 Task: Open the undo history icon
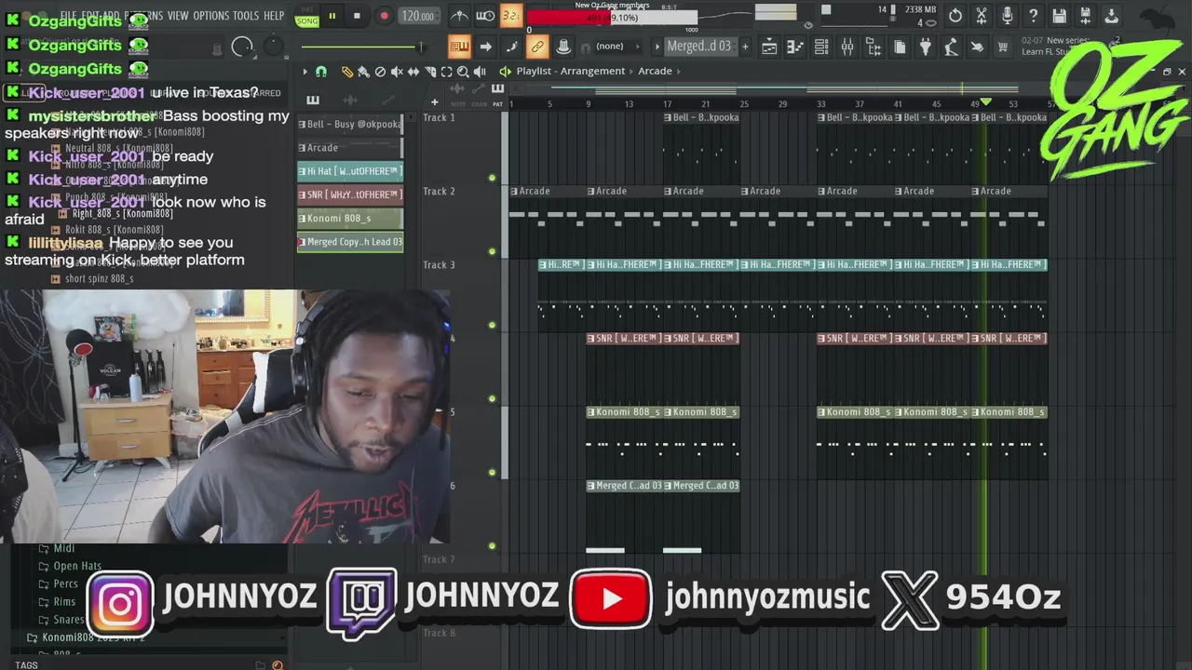tap(955, 16)
